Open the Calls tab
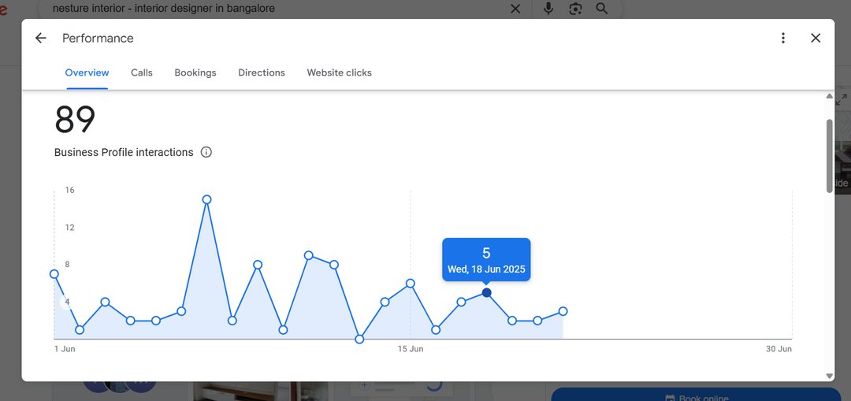Screen dimensions: 851x401 [x=142, y=72]
